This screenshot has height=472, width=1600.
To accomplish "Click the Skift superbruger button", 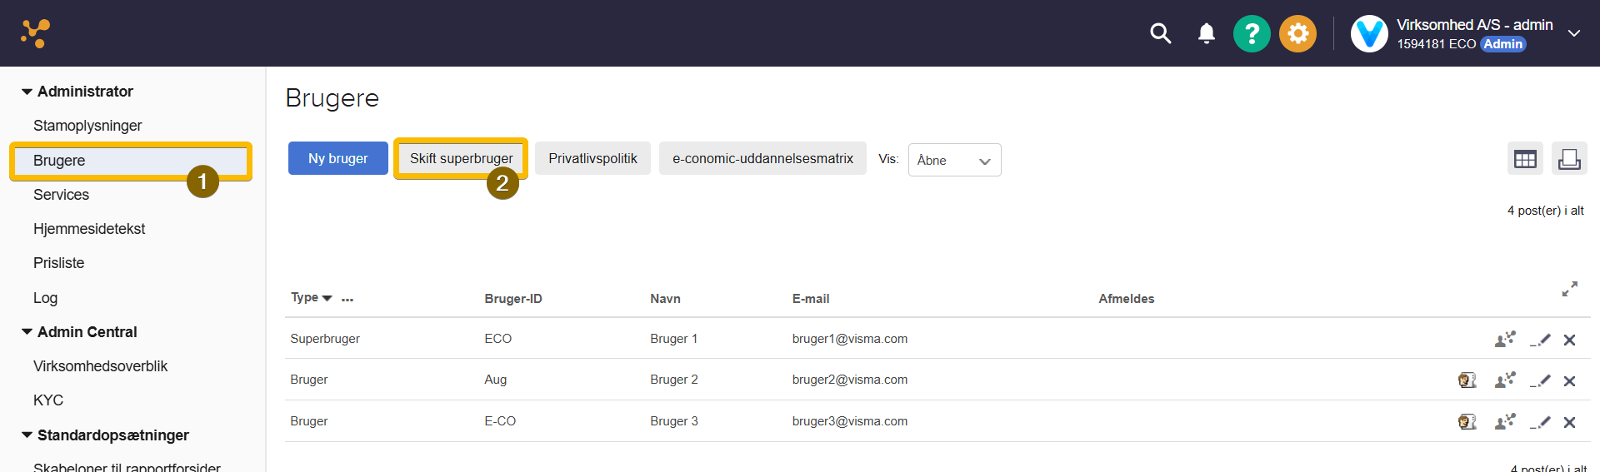I will pos(461,158).
